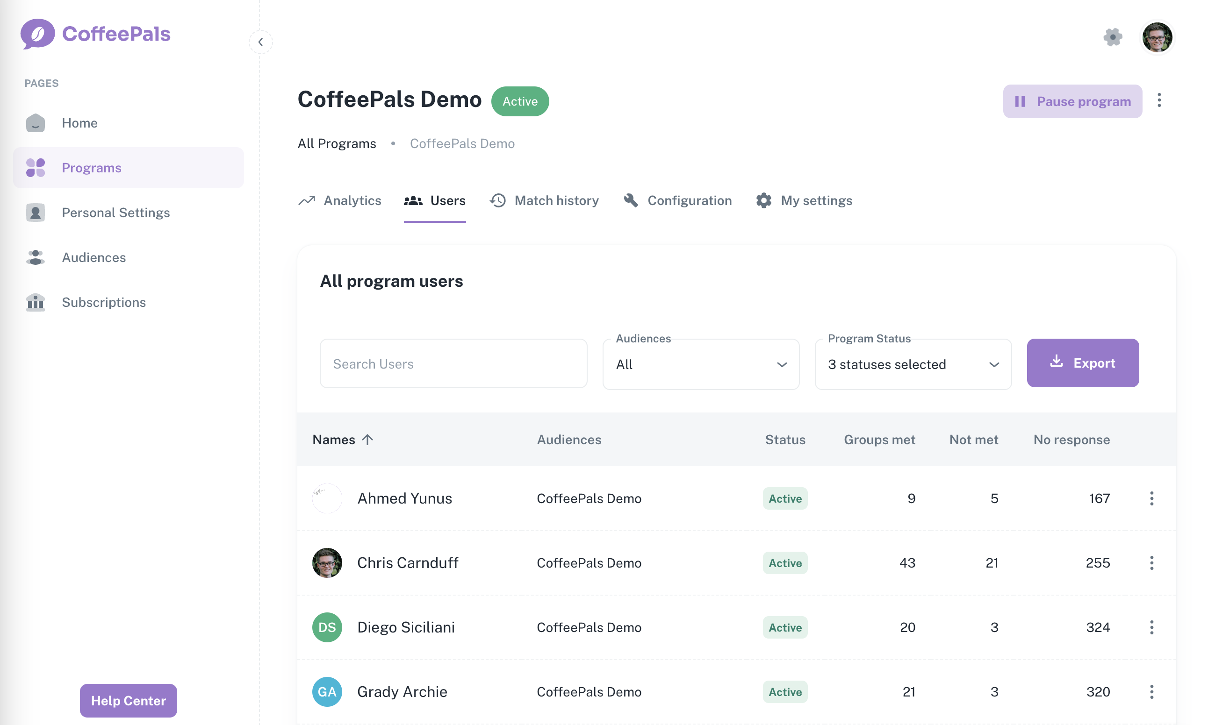
Task: Open the Configuration tab
Action: (x=677, y=201)
